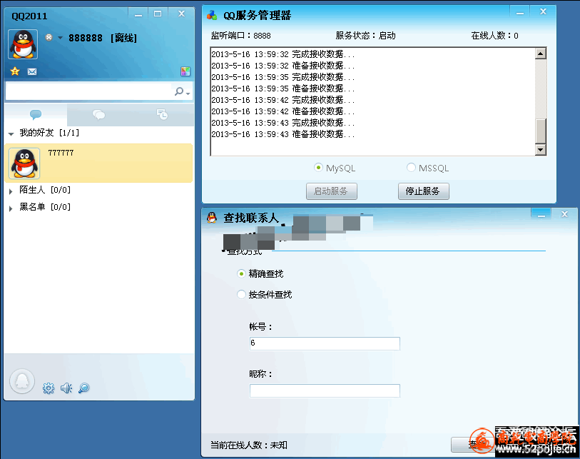Maximize the QQ2011 window
This screenshot has height=459, width=580.
pos(158,14)
